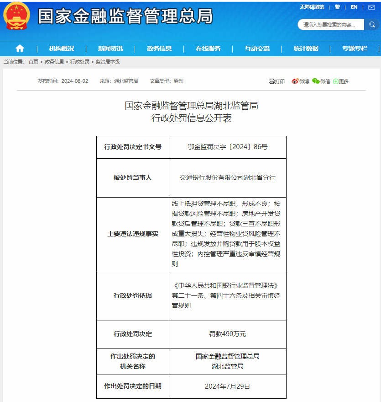Click the source text 湖北监管局

coord(126,81)
